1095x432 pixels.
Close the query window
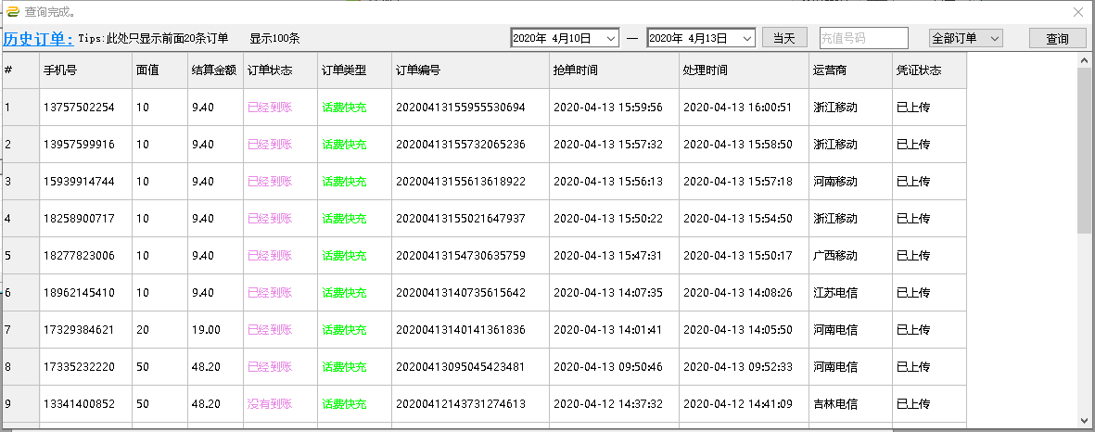1077,12
